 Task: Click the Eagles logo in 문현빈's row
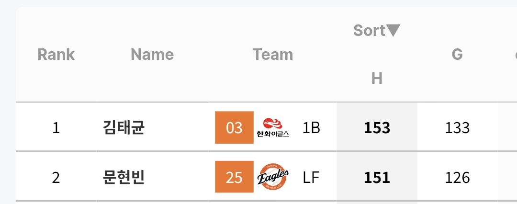point(273,177)
